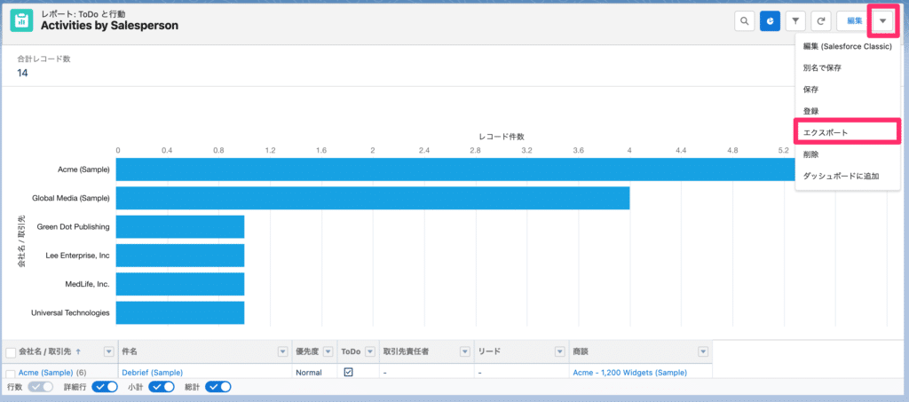Image resolution: width=909 pixels, height=402 pixels.
Task: Open the Acme (Sample) account link
Action: (46, 373)
